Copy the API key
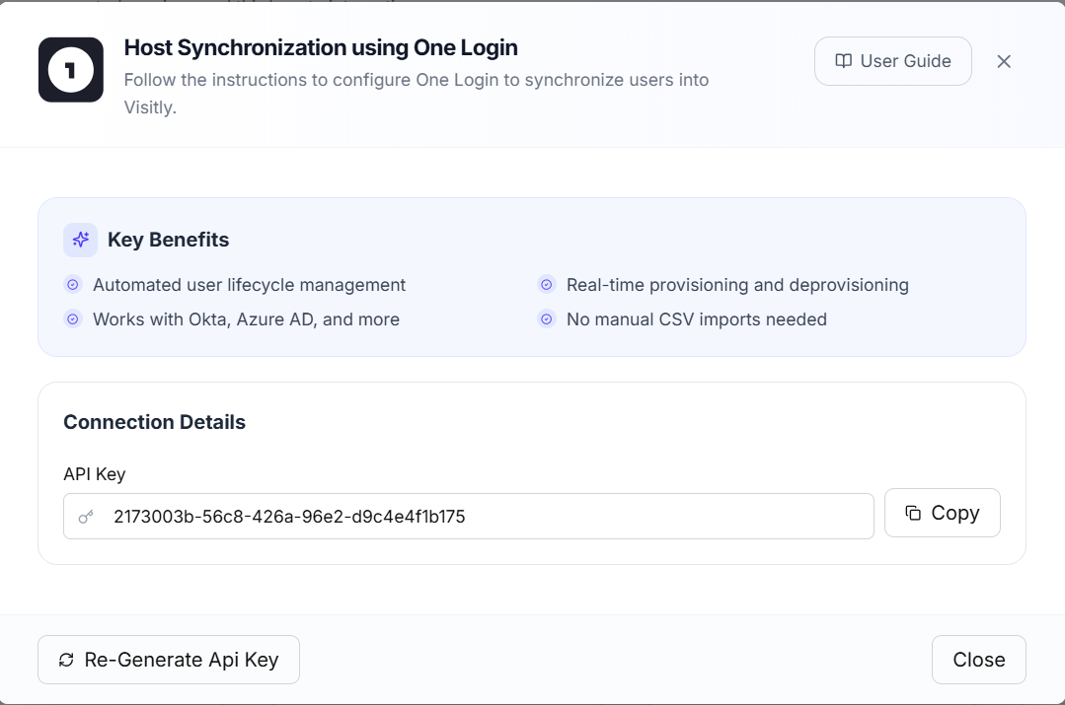This screenshot has width=1065, height=705. click(x=942, y=513)
